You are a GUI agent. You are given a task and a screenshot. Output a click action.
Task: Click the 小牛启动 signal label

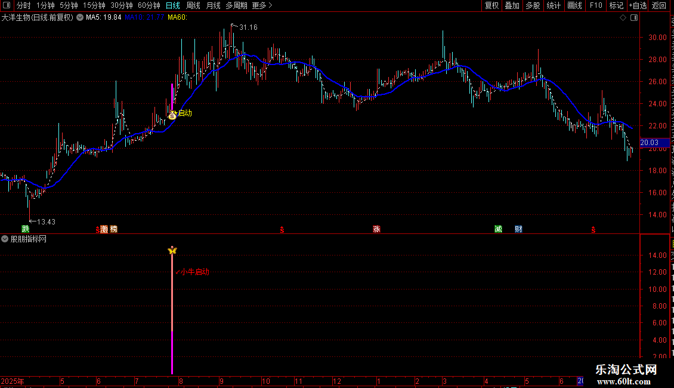pos(194,272)
